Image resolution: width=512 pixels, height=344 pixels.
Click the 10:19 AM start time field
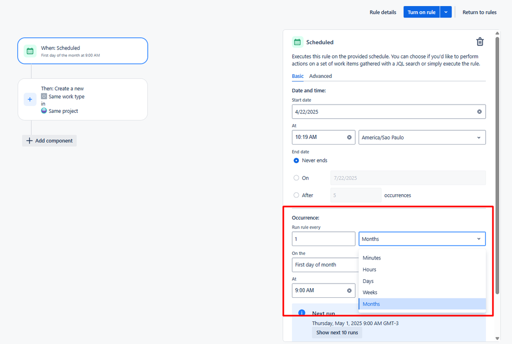[323, 137]
